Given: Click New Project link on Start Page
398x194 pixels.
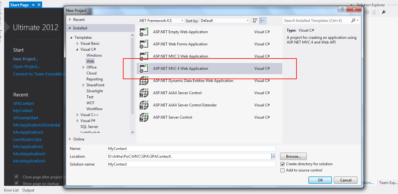Looking at the screenshot, I should (25, 59).
